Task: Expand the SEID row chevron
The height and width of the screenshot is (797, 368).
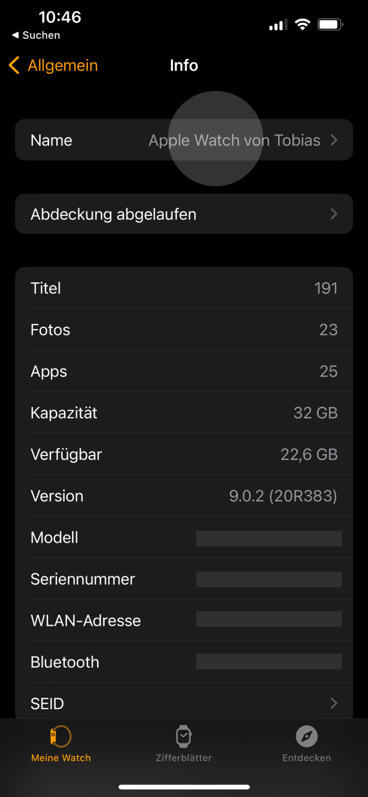Action: (x=334, y=703)
